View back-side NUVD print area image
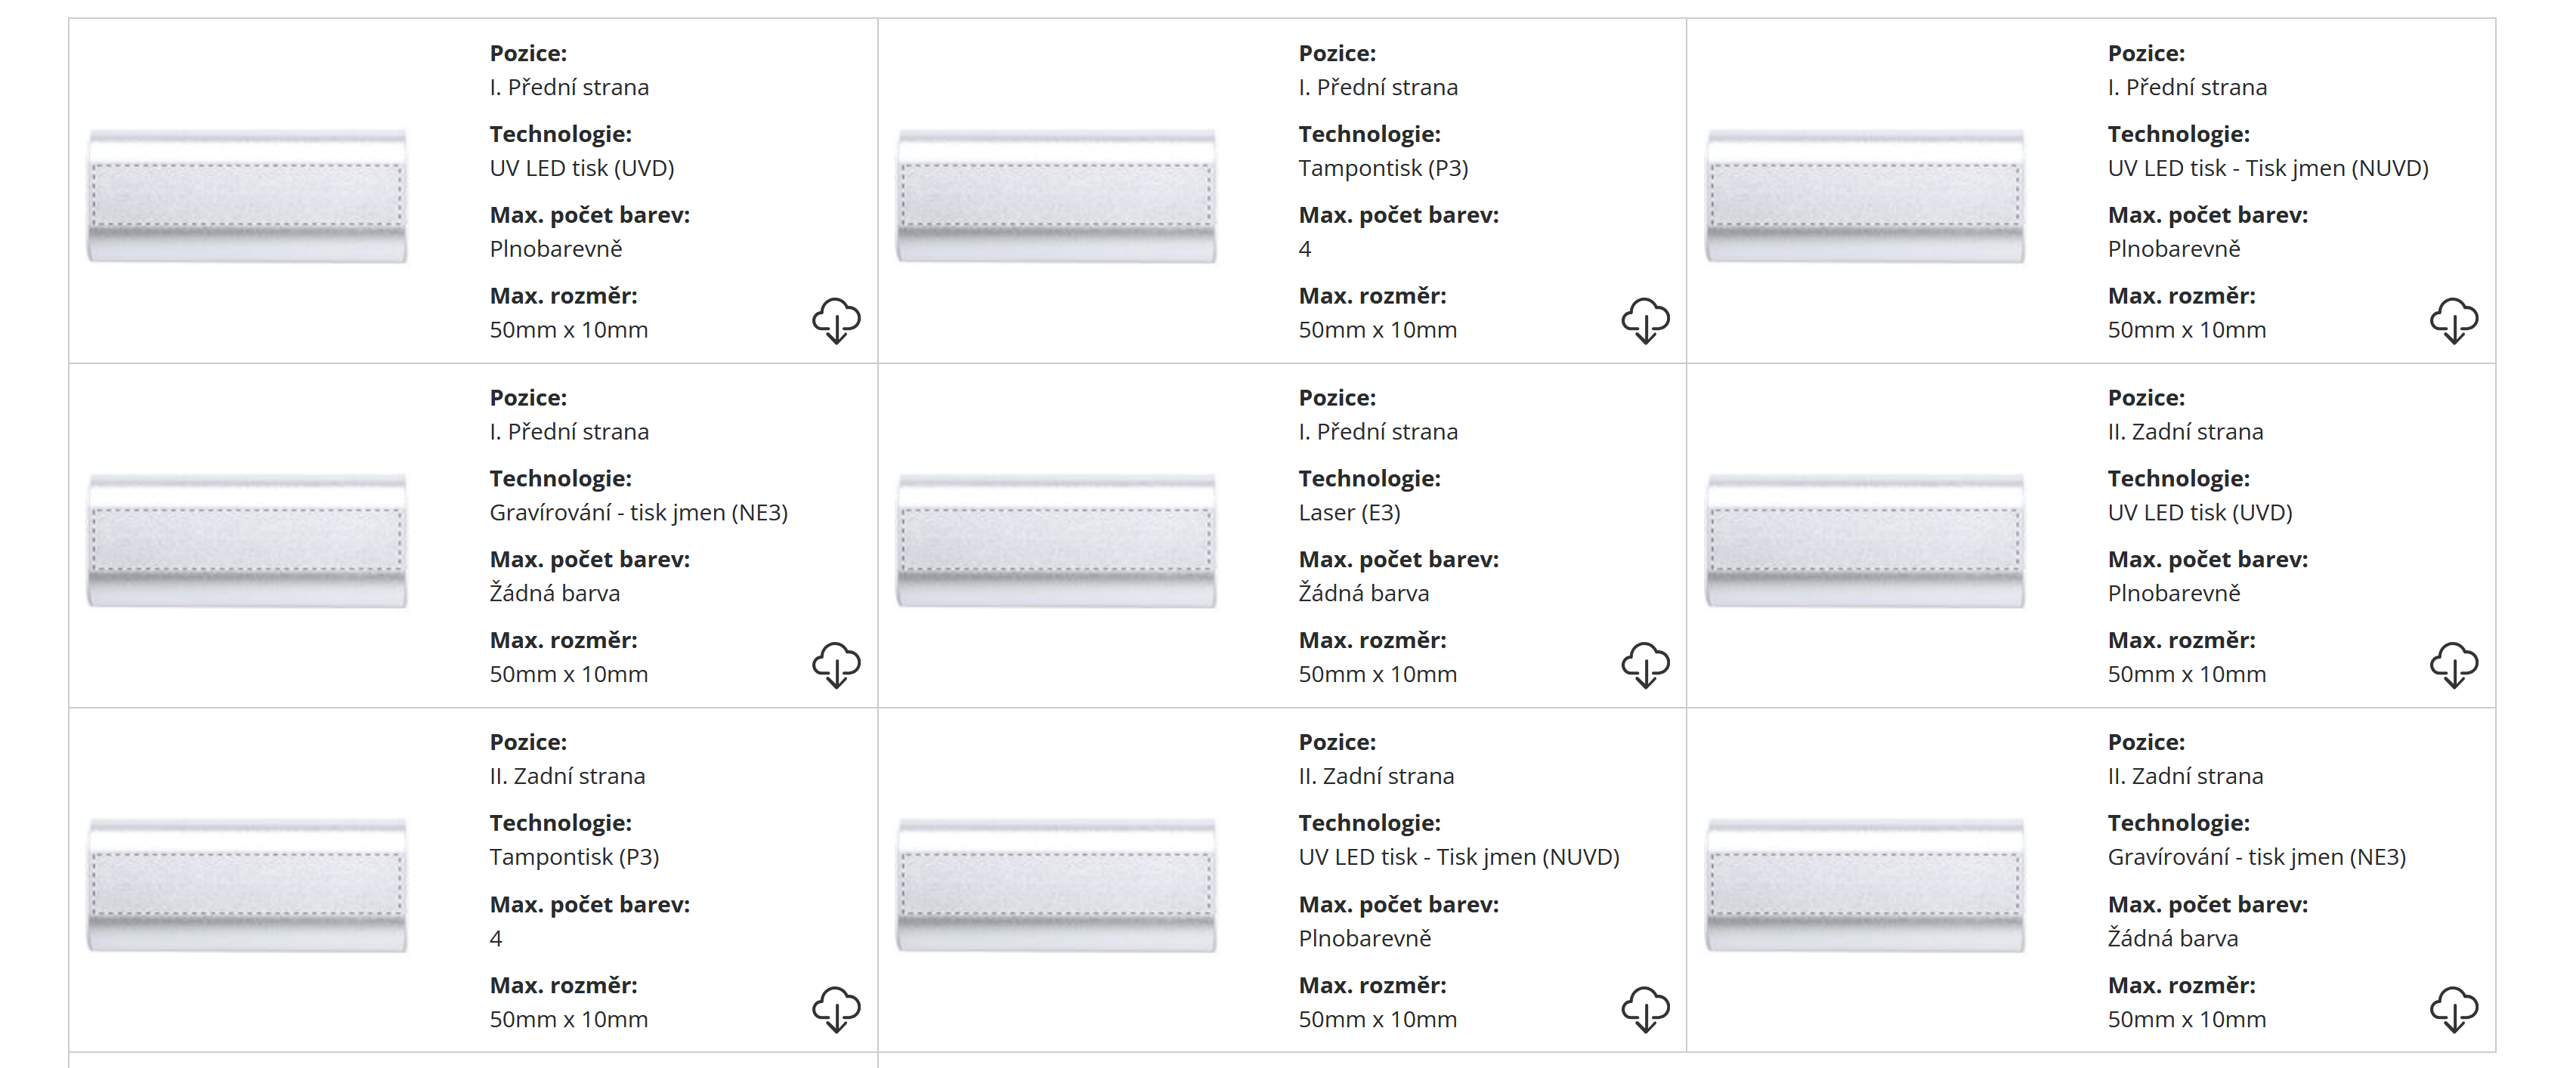Screen dimensions: 2576x1068 point(1056,885)
